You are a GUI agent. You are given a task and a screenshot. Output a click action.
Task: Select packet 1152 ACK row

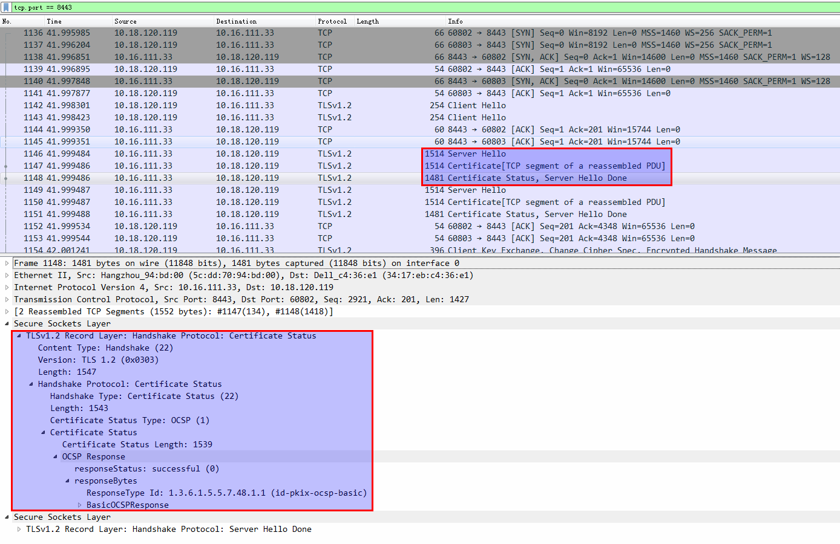coord(420,226)
